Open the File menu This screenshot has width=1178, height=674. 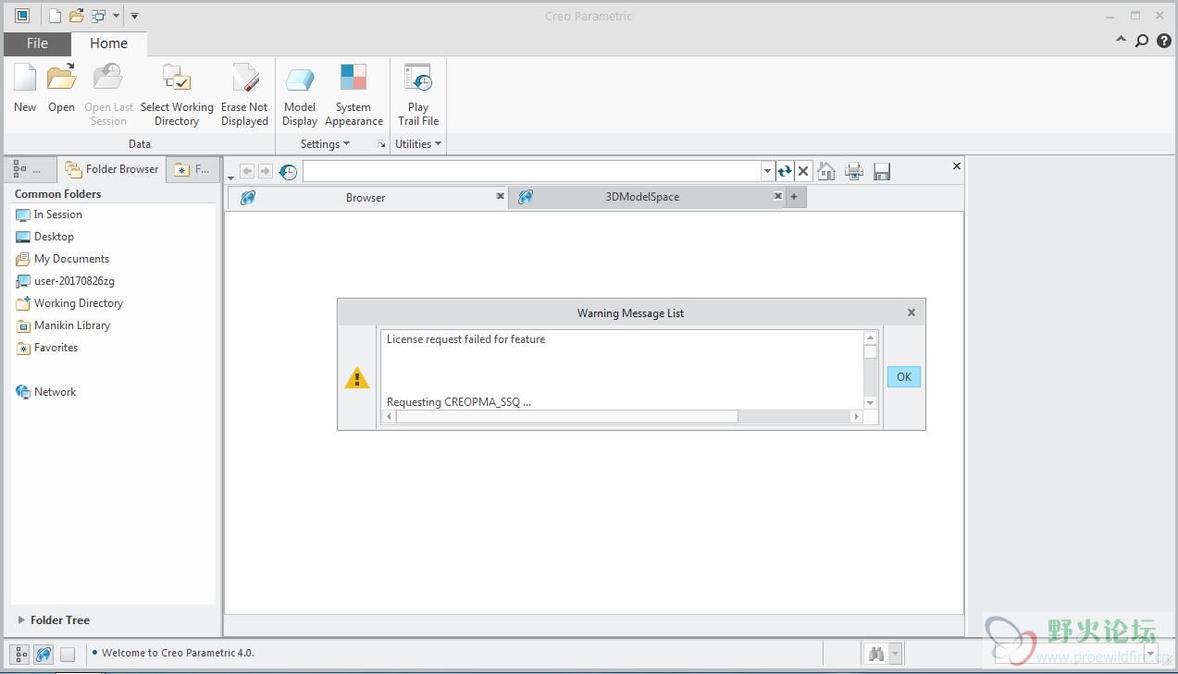click(37, 43)
